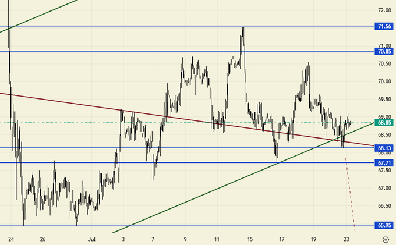
Task: Click the 71.56 price level label
Action: (x=384, y=27)
